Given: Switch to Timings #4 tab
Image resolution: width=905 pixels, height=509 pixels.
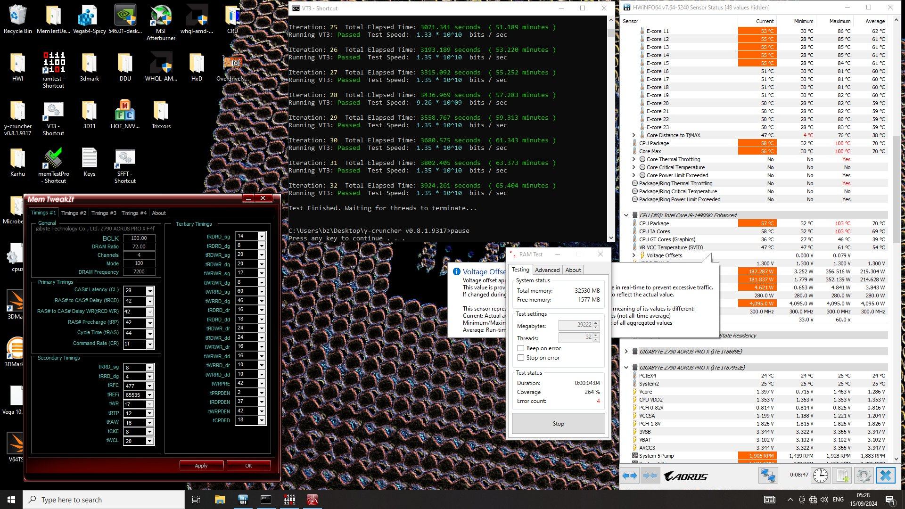Looking at the screenshot, I should tap(134, 213).
